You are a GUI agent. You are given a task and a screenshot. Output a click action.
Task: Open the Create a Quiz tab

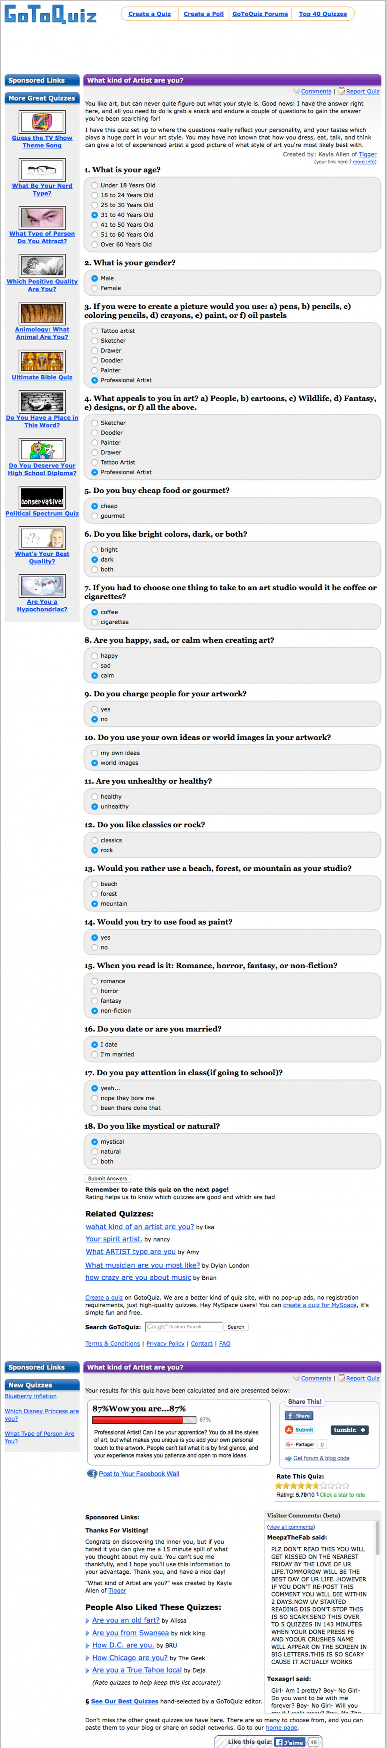(x=150, y=13)
